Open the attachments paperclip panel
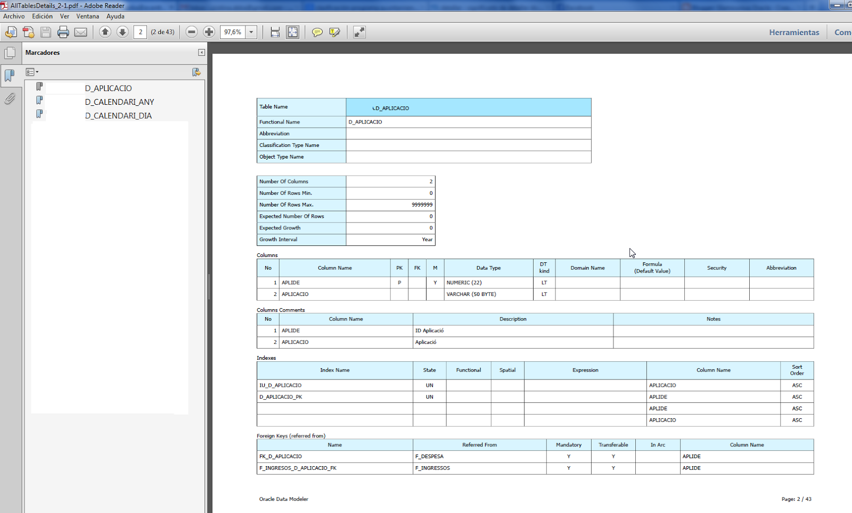852x513 pixels. [10, 98]
